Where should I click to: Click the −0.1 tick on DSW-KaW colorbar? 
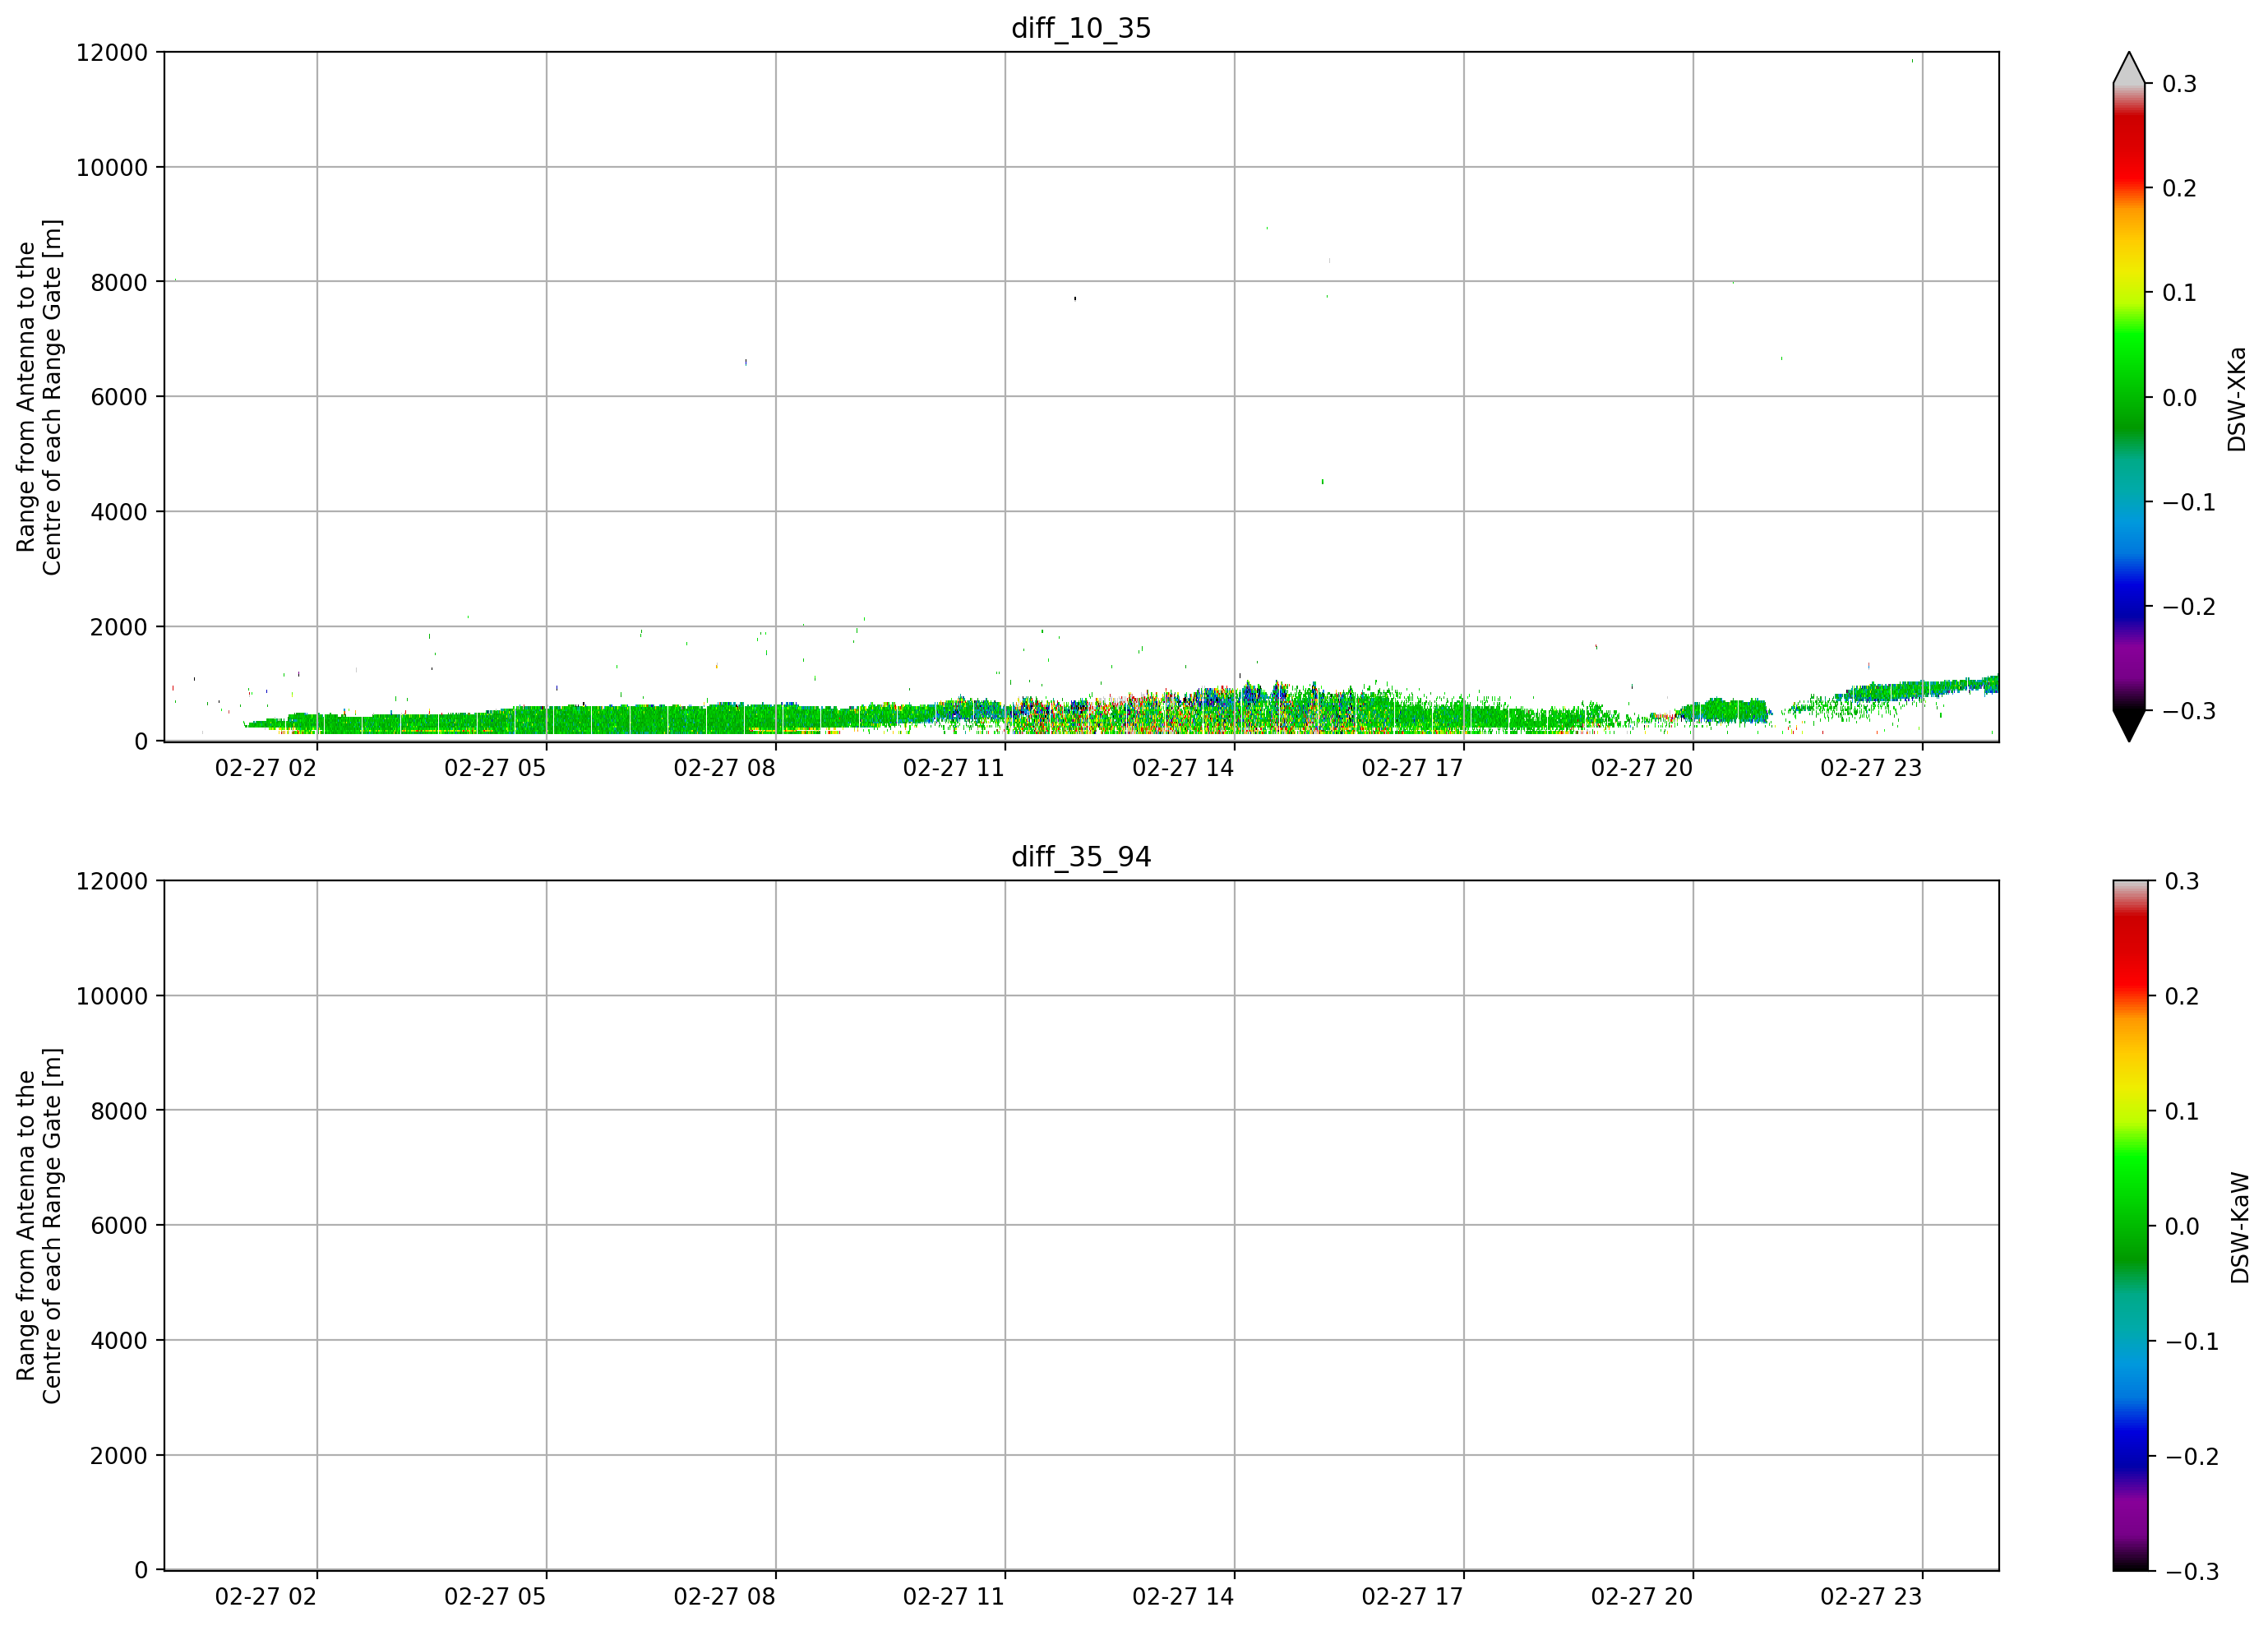pyautogui.click(x=2192, y=1342)
